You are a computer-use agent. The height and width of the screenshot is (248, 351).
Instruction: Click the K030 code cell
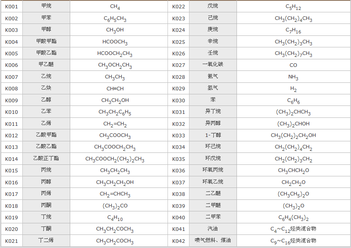click(179, 100)
